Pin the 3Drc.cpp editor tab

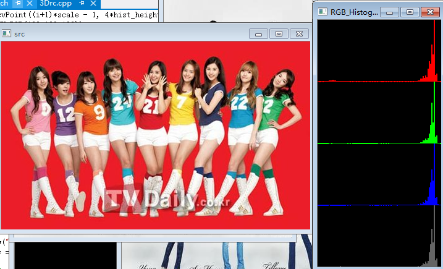click(82, 3)
